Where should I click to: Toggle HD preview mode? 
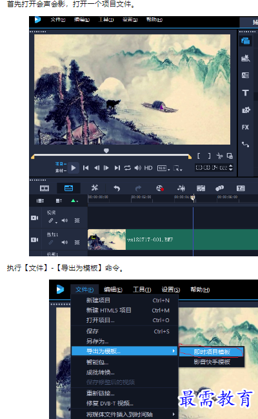148,168
